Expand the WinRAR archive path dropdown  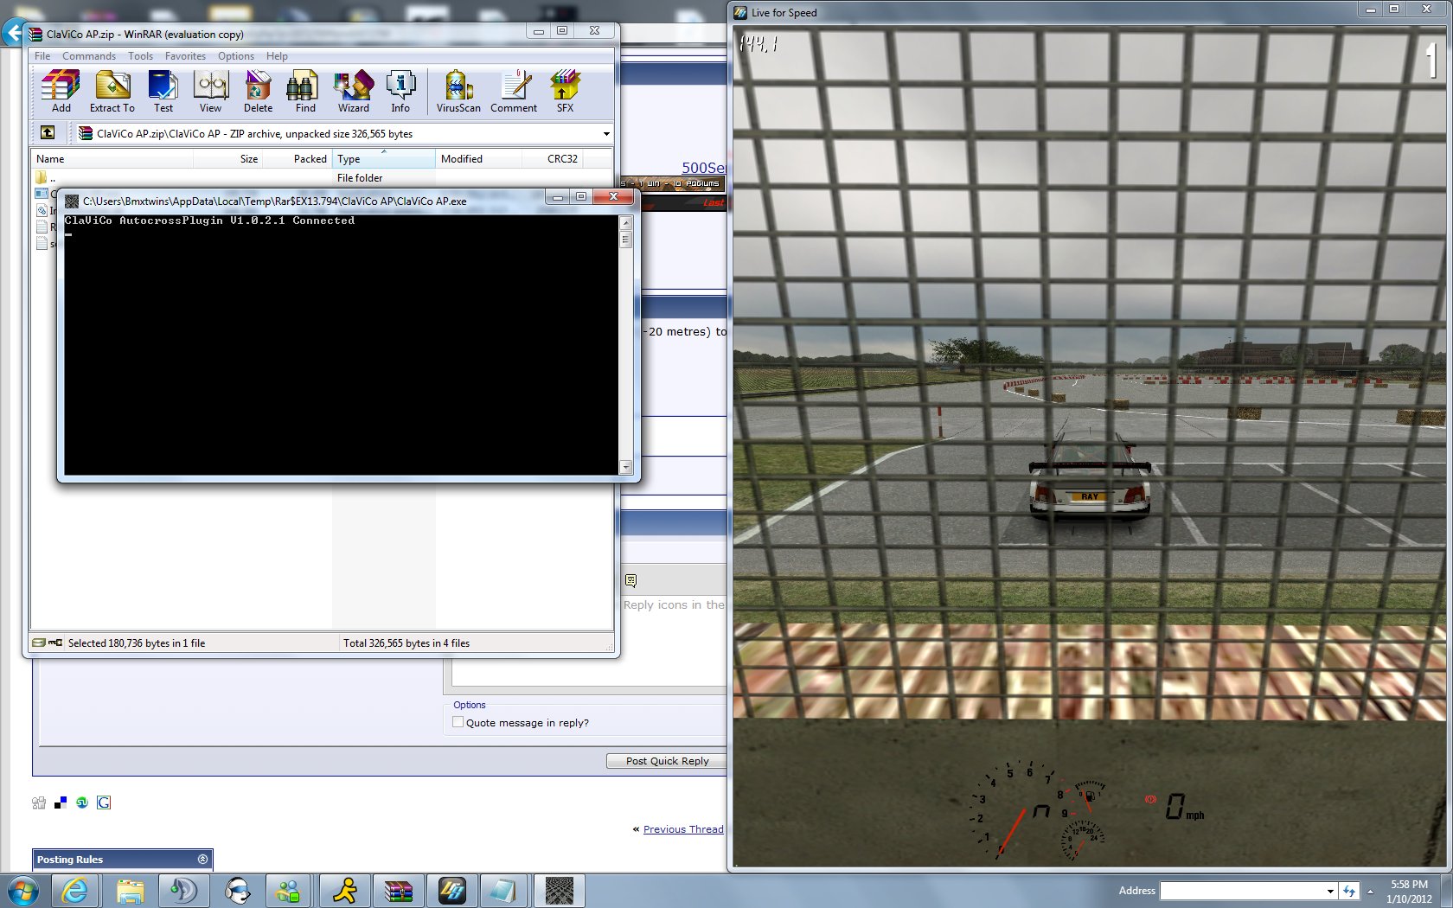coord(606,134)
